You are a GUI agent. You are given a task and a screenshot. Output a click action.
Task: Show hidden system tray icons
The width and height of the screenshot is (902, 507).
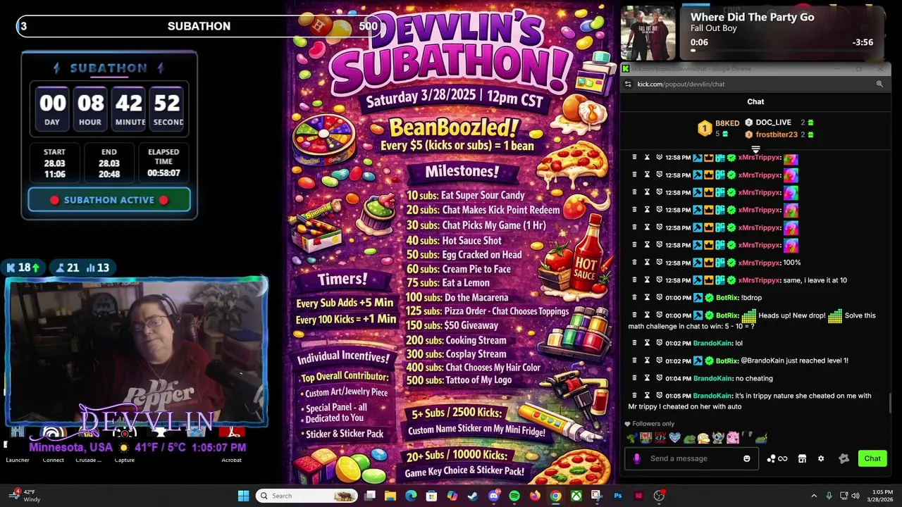814,496
